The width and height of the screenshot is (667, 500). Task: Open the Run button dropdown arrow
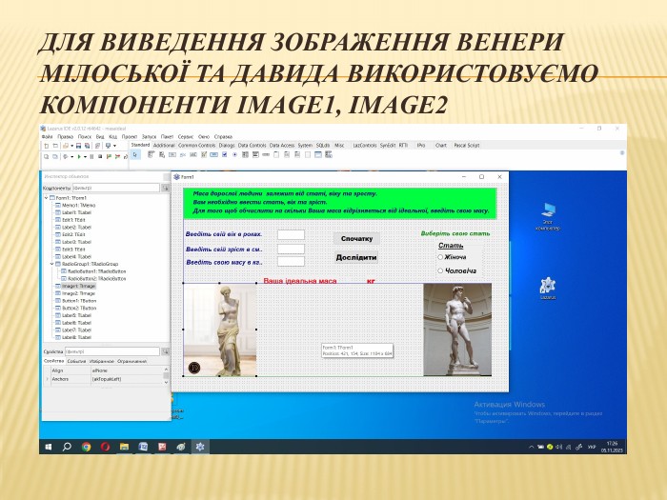(85, 156)
